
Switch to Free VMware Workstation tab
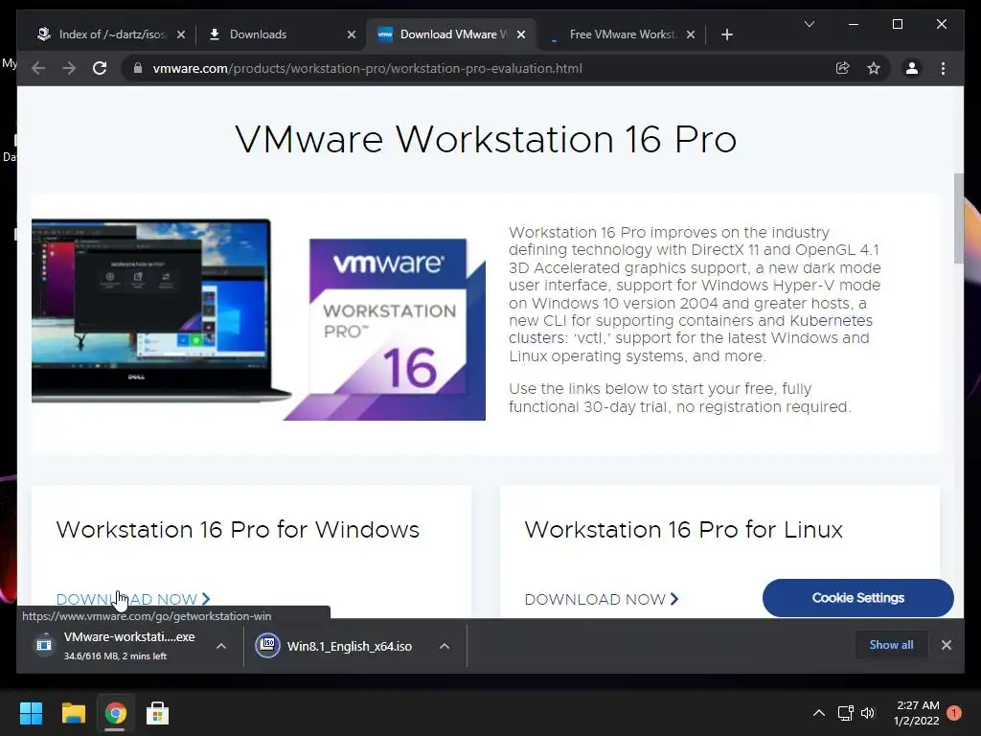click(x=620, y=34)
